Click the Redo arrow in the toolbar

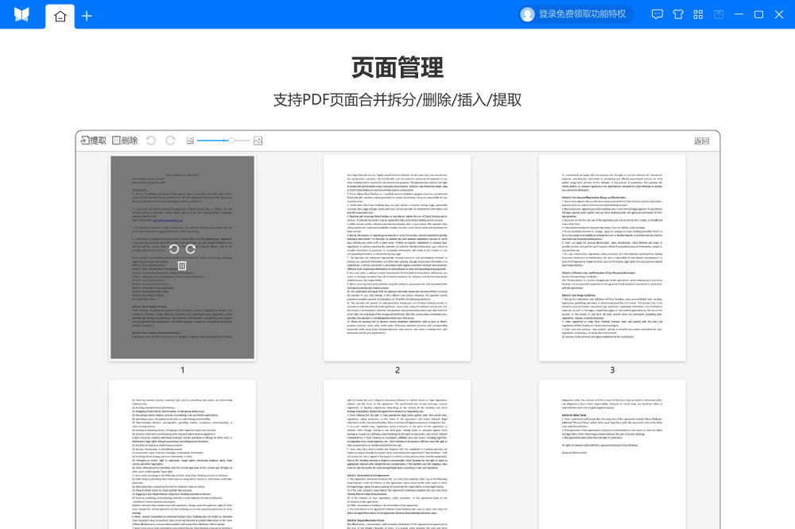pos(169,140)
